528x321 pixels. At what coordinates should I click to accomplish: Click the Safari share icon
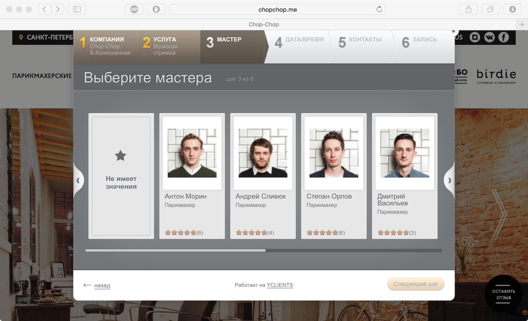click(468, 9)
